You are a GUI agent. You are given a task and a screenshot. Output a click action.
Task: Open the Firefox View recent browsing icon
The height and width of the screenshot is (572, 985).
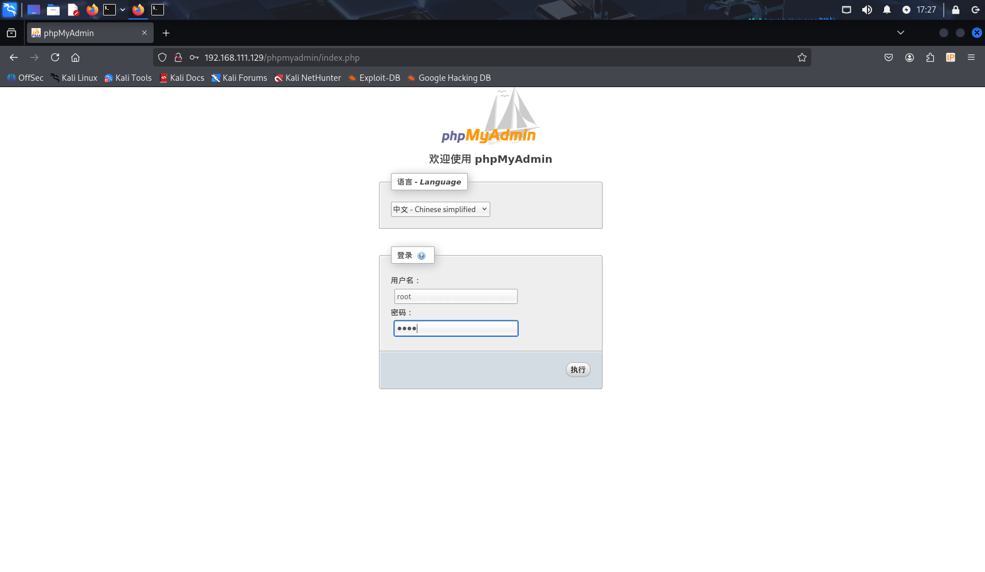[11, 33]
